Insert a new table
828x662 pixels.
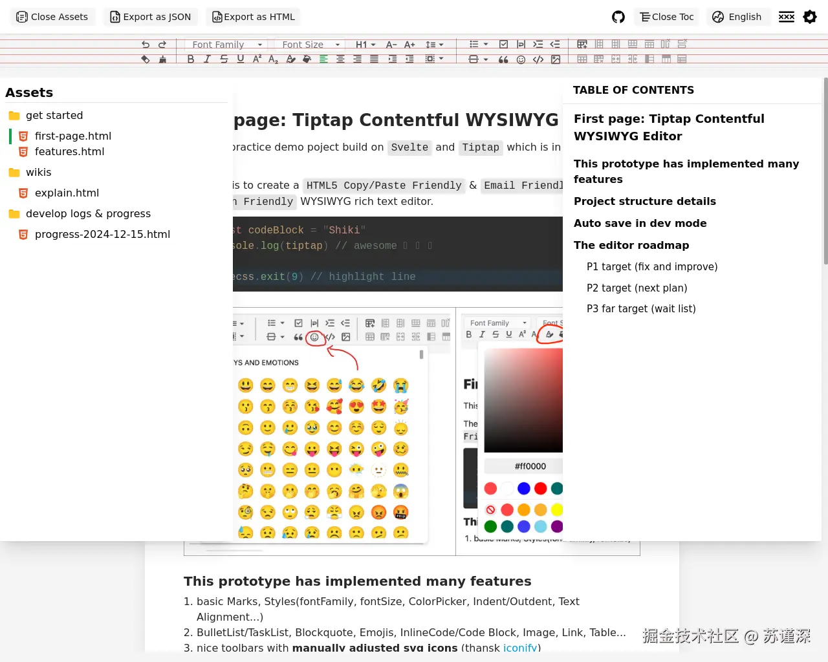[582, 44]
